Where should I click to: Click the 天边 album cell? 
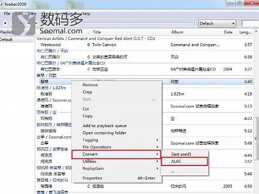click(x=175, y=57)
